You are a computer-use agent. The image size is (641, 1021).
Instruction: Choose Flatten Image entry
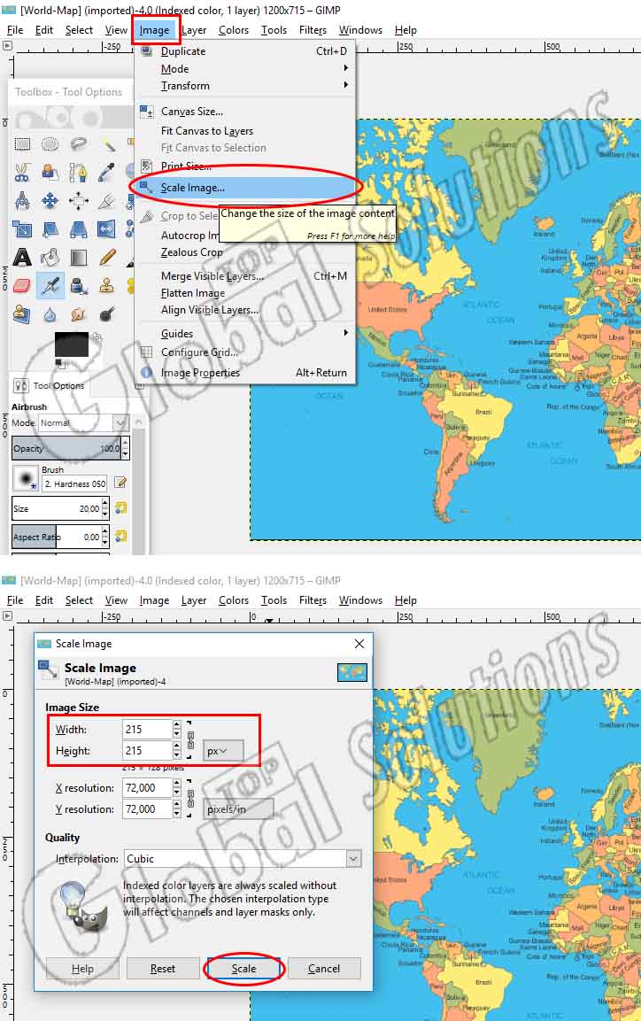click(x=244, y=293)
